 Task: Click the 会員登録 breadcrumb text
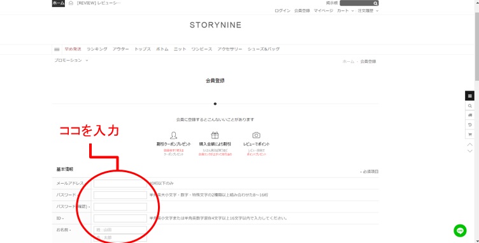click(368, 61)
